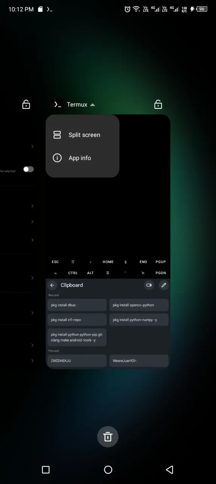Tap the Wi-Fi status bar icon
Viewport: 216px width, 484px height.
136,9
